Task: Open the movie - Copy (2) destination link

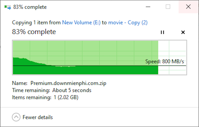Action: coord(128,22)
